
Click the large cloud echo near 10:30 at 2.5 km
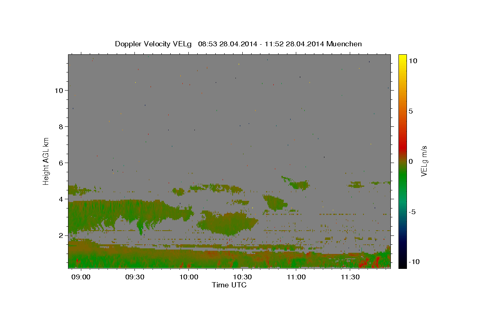tap(228, 224)
